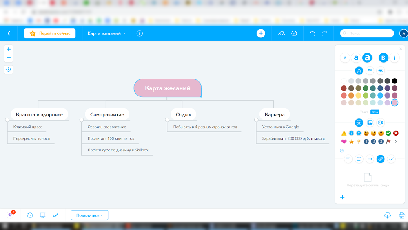This screenshot has height=230, width=408.
Task: Open the history view clock icon
Action: click(x=30, y=215)
